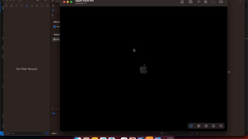The height and width of the screenshot is (139, 248).
Task: Add a new target with plus button
Action: [x=53, y=109]
